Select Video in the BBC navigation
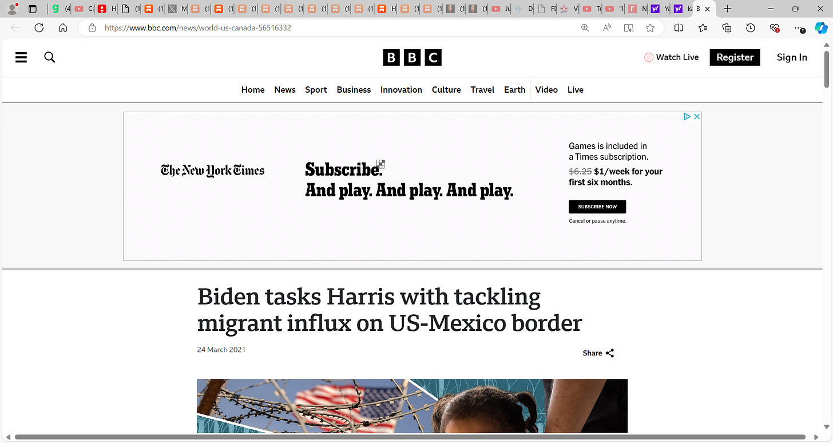Image resolution: width=833 pixels, height=443 pixels. point(546,90)
